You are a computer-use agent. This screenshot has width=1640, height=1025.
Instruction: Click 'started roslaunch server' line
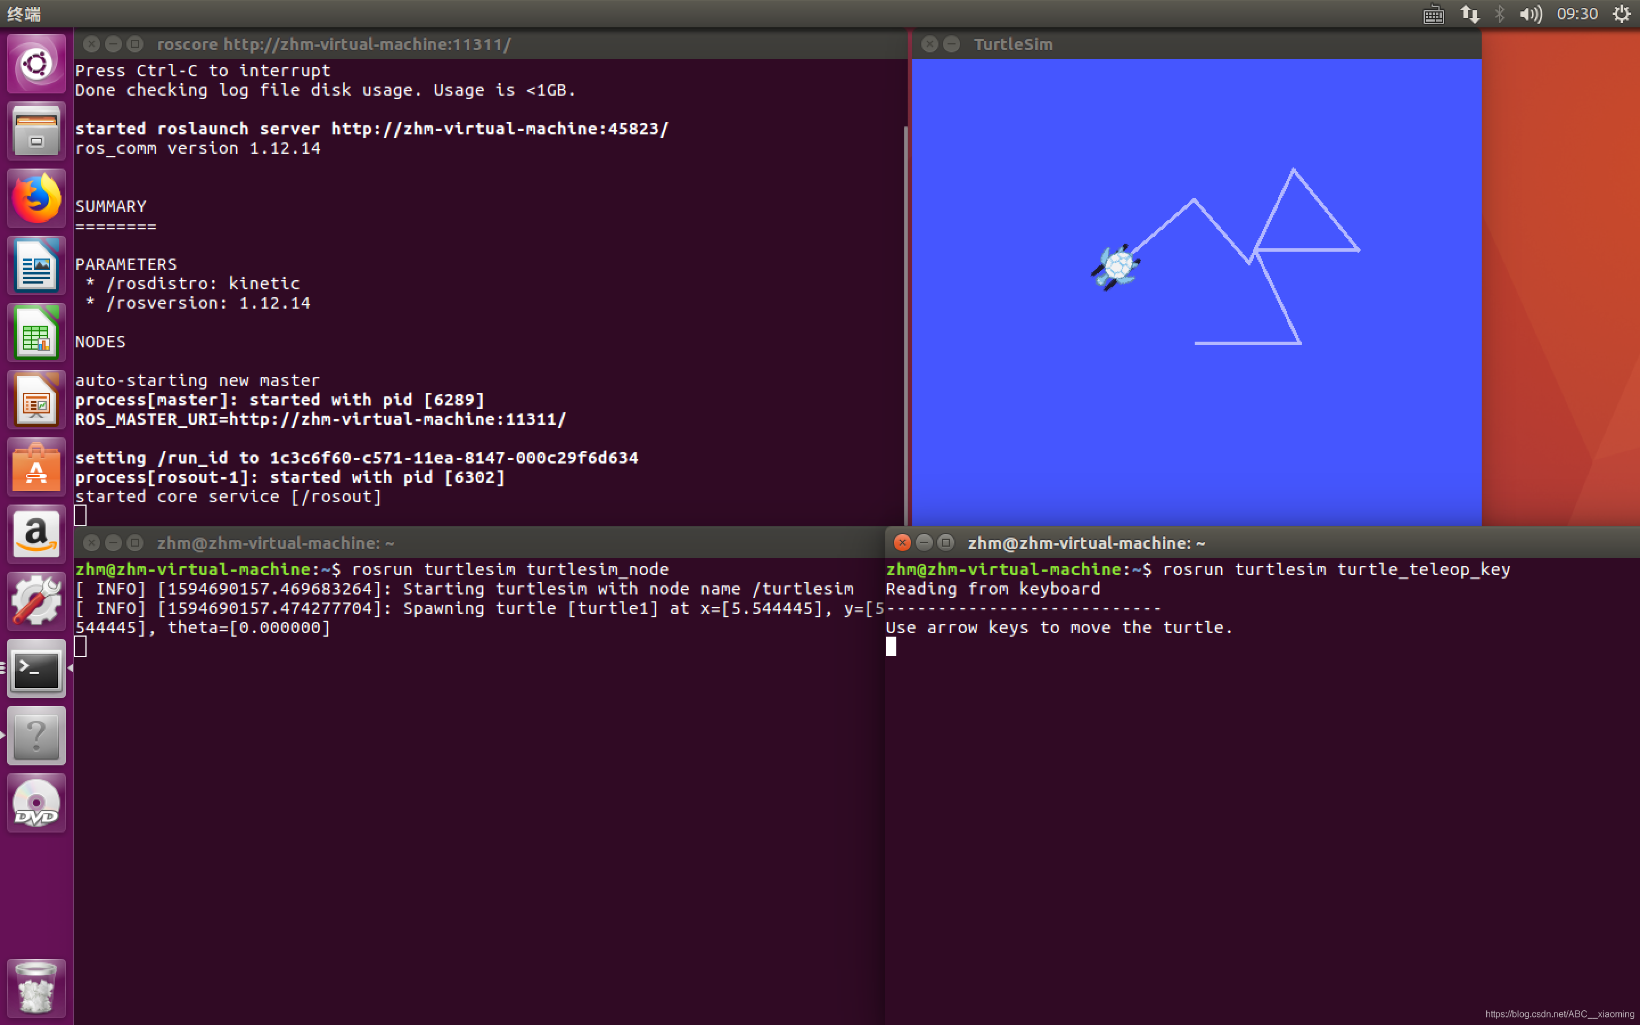click(x=371, y=129)
